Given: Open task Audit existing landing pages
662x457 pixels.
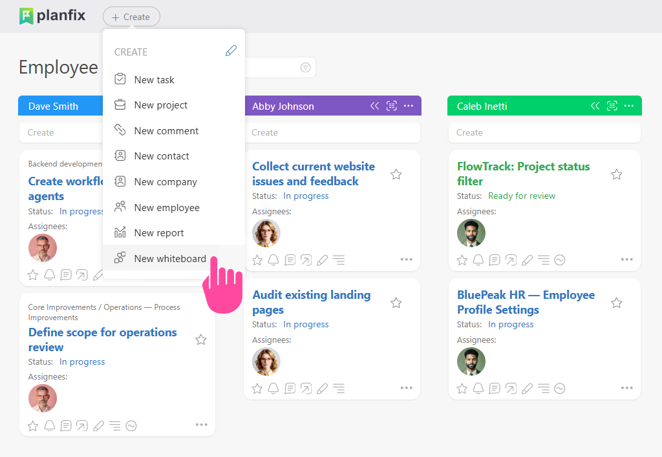Looking at the screenshot, I should click(x=312, y=302).
